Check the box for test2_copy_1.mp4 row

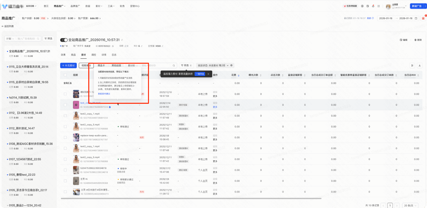pyautogui.click(x=65, y=116)
